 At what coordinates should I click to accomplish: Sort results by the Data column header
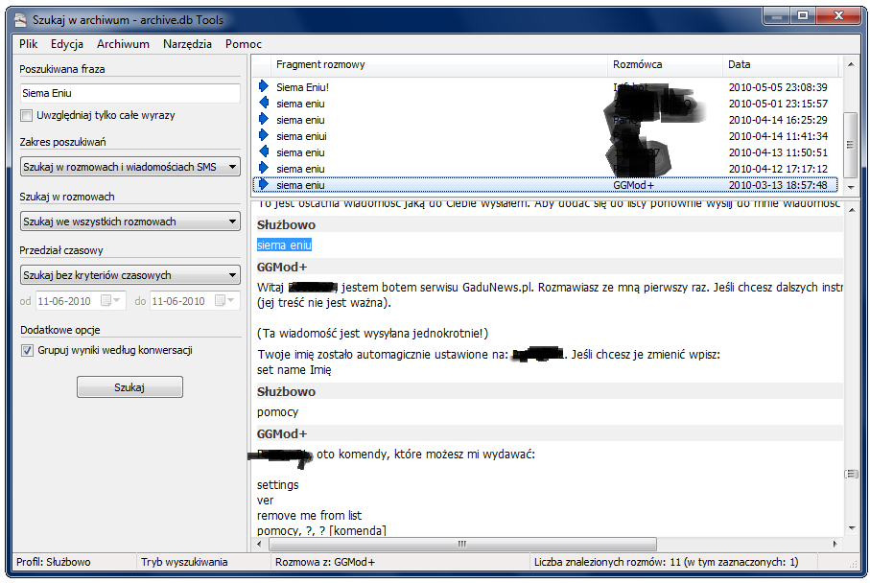pyautogui.click(x=779, y=65)
